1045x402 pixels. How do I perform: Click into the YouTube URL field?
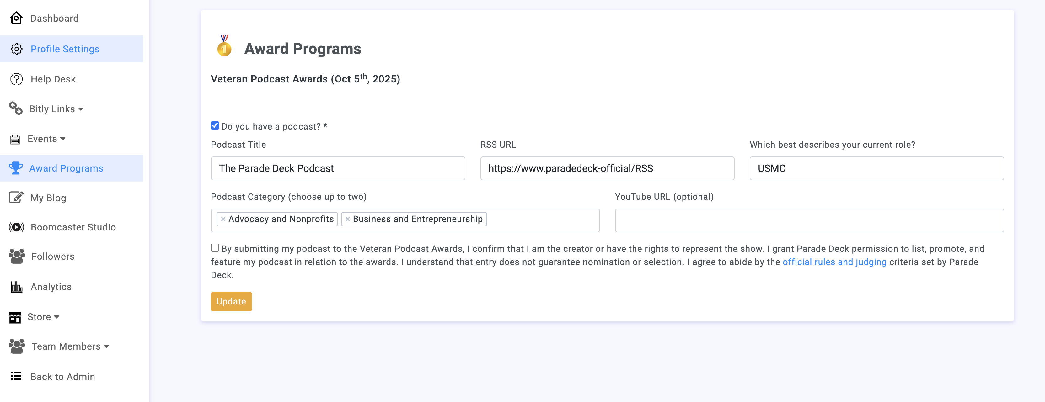click(x=809, y=220)
